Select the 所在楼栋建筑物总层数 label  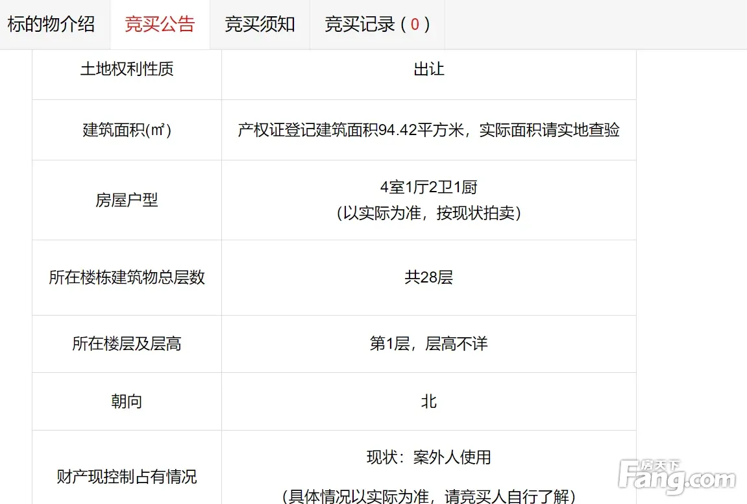[x=127, y=277]
